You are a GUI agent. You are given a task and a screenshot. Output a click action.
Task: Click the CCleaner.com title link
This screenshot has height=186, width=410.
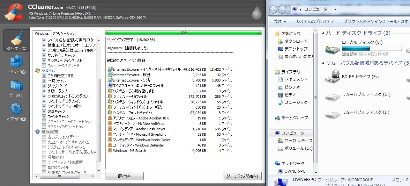click(x=45, y=7)
